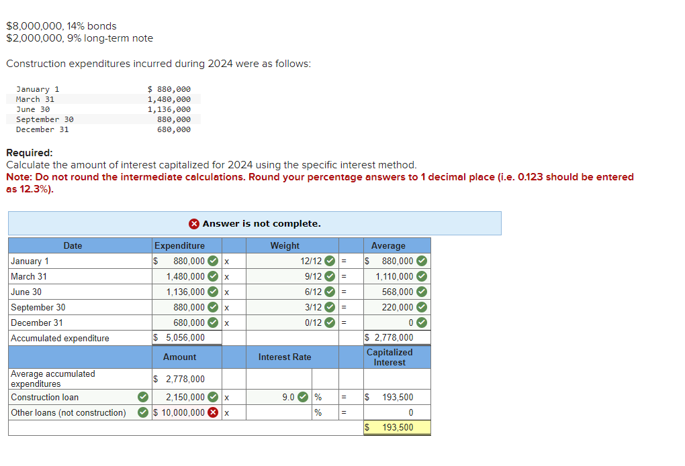This screenshot has height=466, width=685.
Task: Click green checkmark next to 12/12 weight
Action: (330, 261)
